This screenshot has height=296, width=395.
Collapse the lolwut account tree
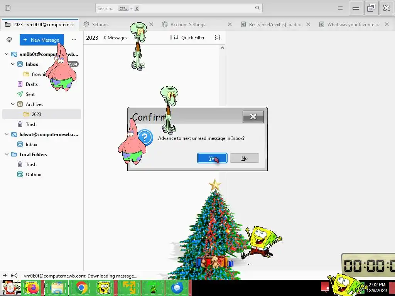click(7, 134)
